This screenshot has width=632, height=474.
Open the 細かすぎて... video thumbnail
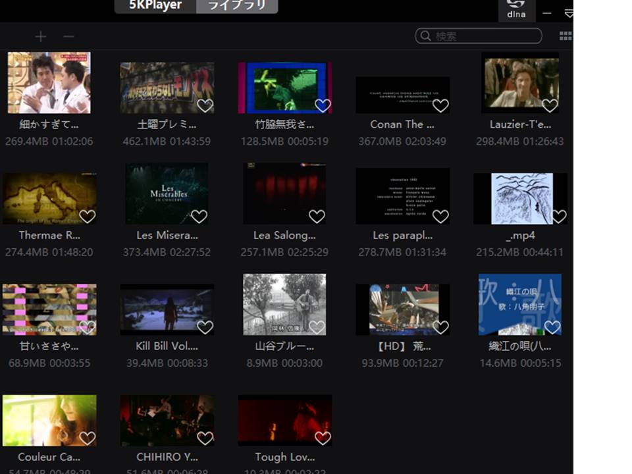[x=49, y=83]
